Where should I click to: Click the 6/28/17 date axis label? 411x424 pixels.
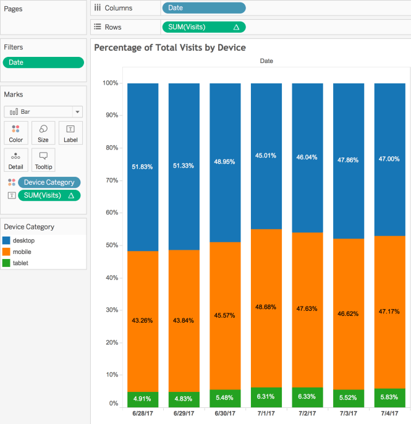coord(143,412)
